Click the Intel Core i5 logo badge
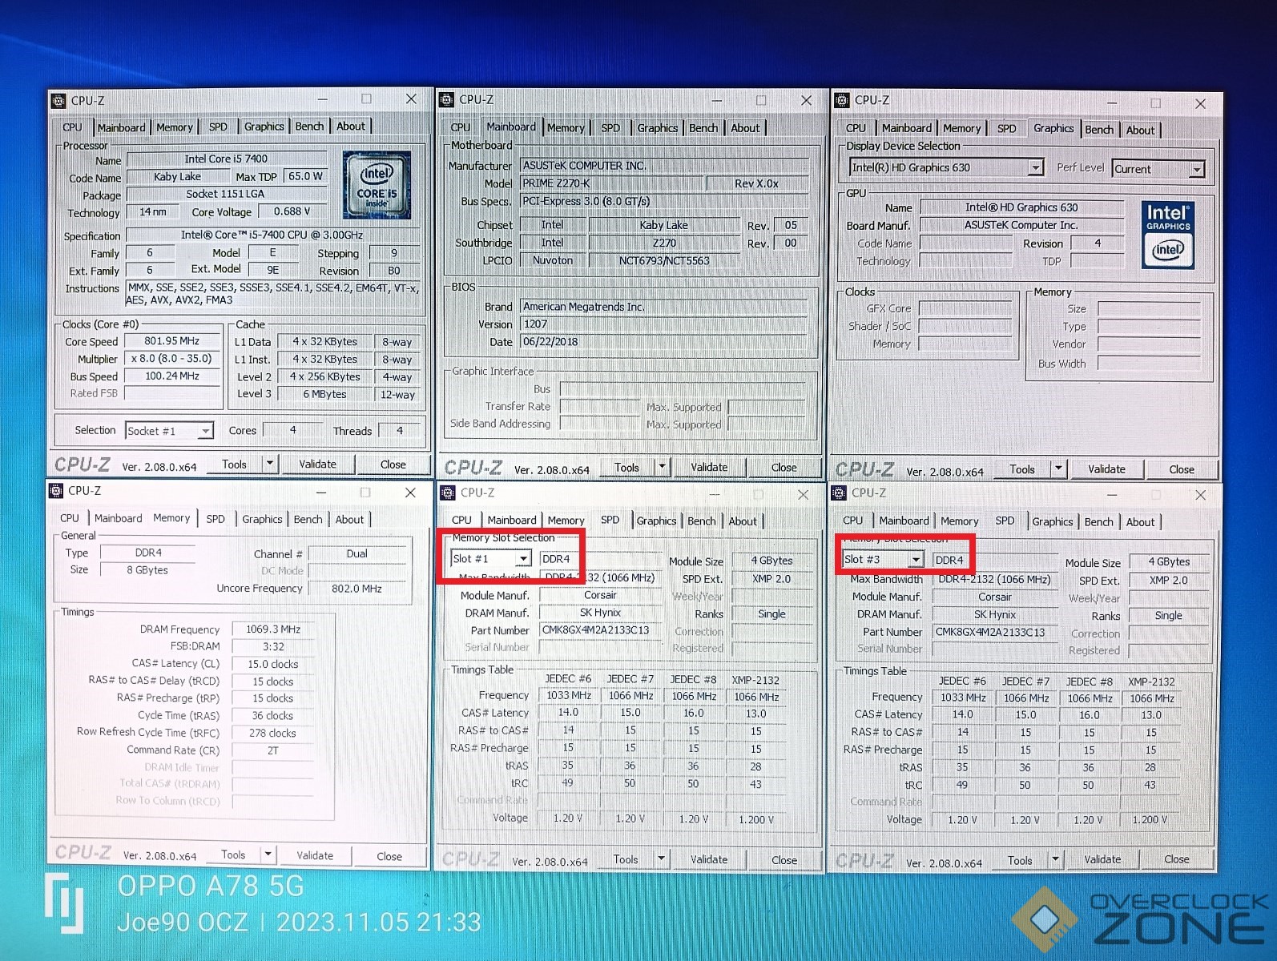Screen dimensions: 1277x961 point(377,185)
